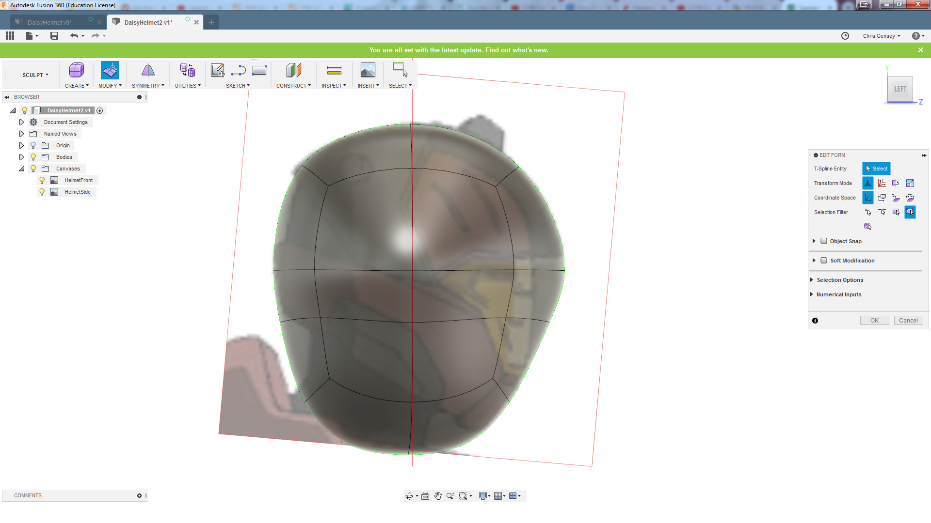Click the Pan hand navigation icon

pyautogui.click(x=438, y=496)
